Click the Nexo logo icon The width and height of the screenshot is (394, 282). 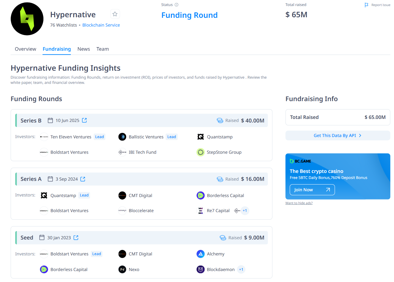click(x=122, y=269)
